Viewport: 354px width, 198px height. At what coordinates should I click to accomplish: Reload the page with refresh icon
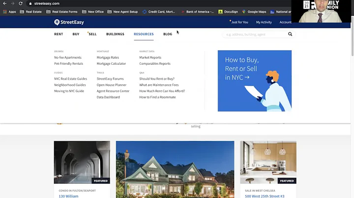tap(21, 3)
